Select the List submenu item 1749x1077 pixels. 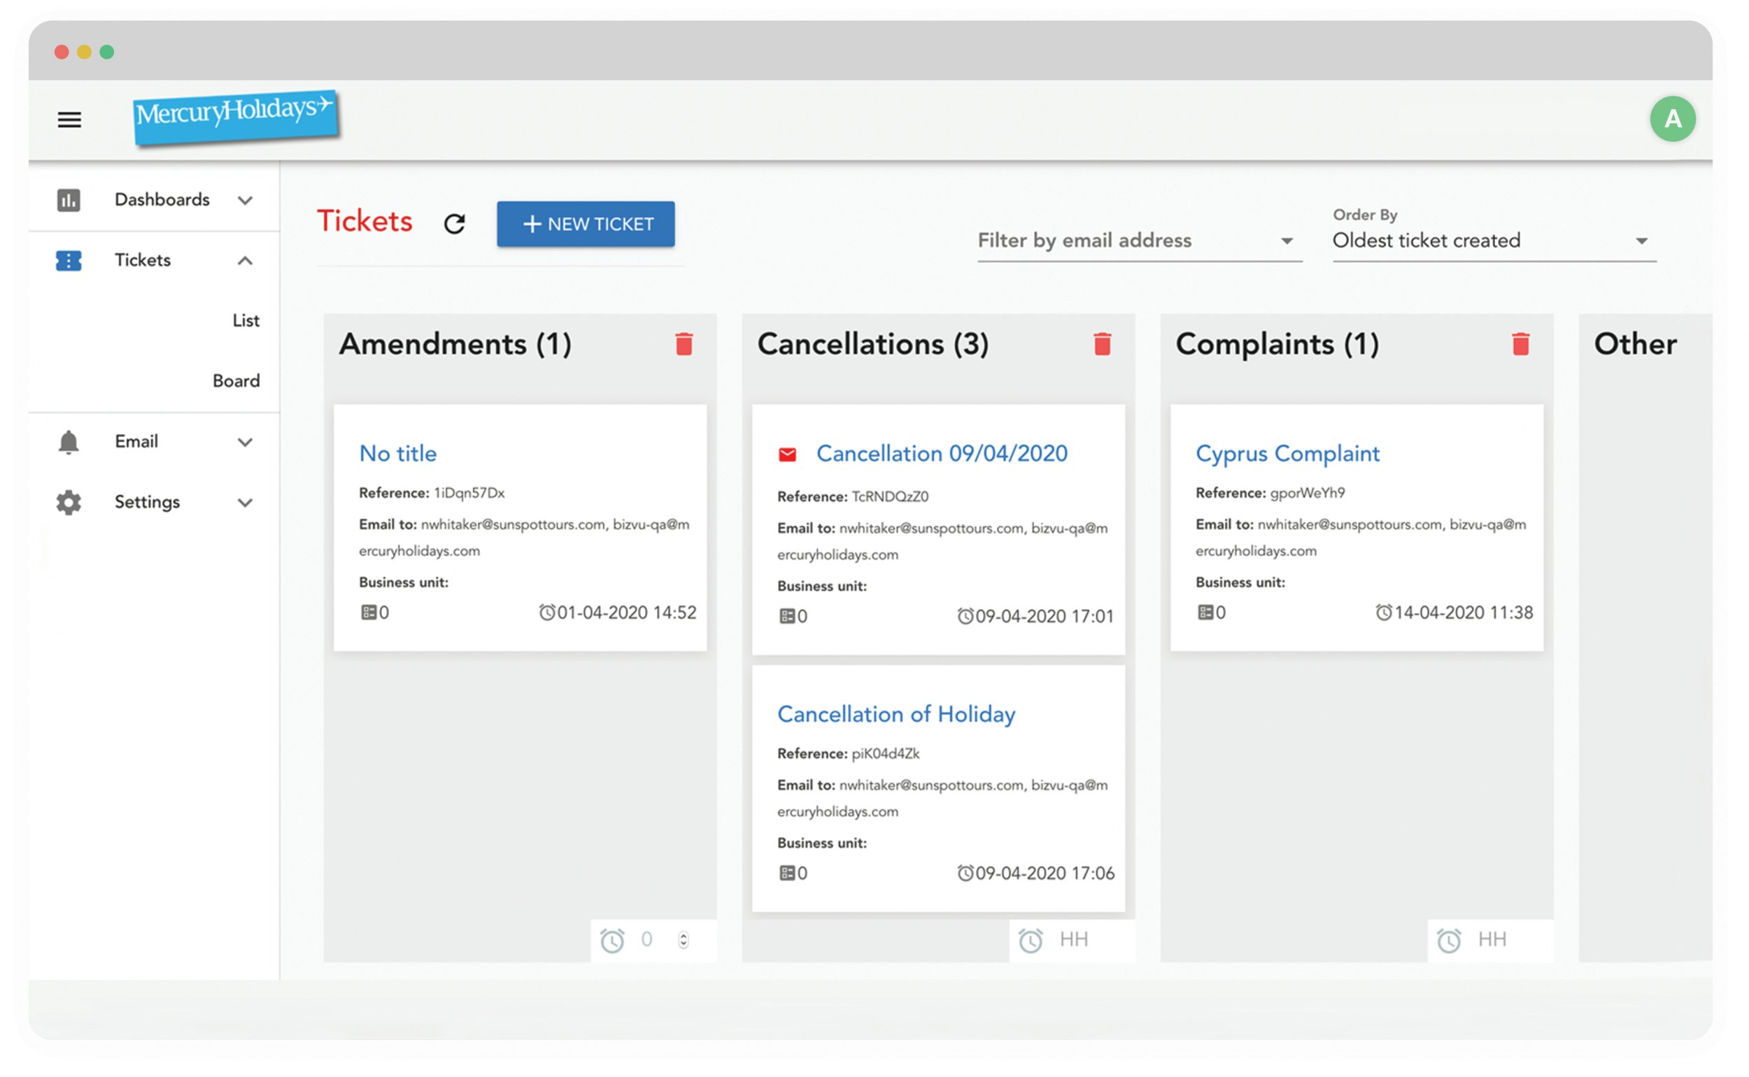pyautogui.click(x=246, y=320)
